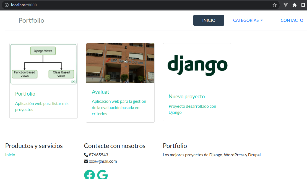
Task: Click the phone icon beside 87665543
Action: click(86, 155)
